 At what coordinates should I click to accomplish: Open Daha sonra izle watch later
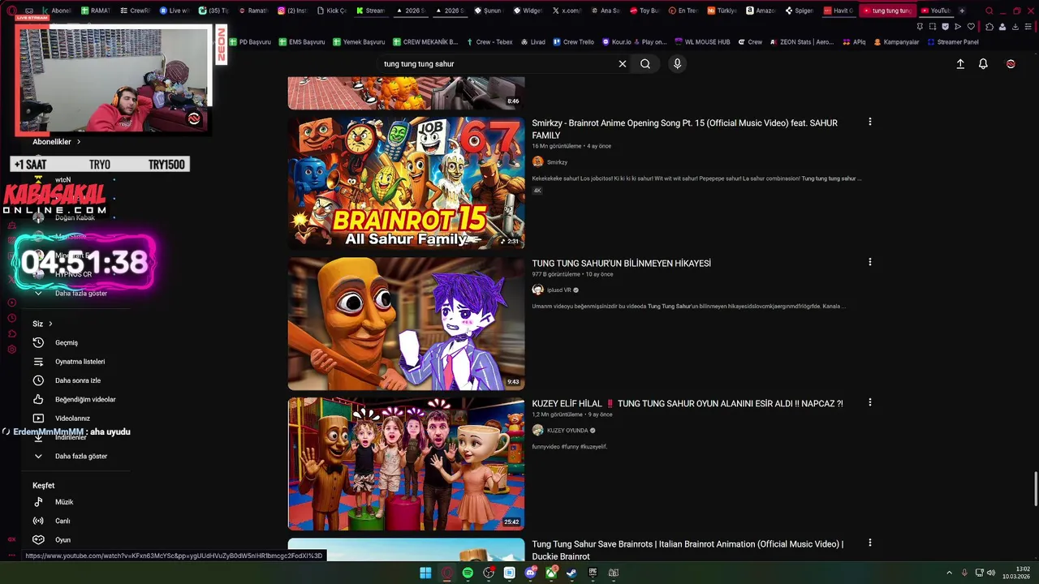tap(78, 380)
